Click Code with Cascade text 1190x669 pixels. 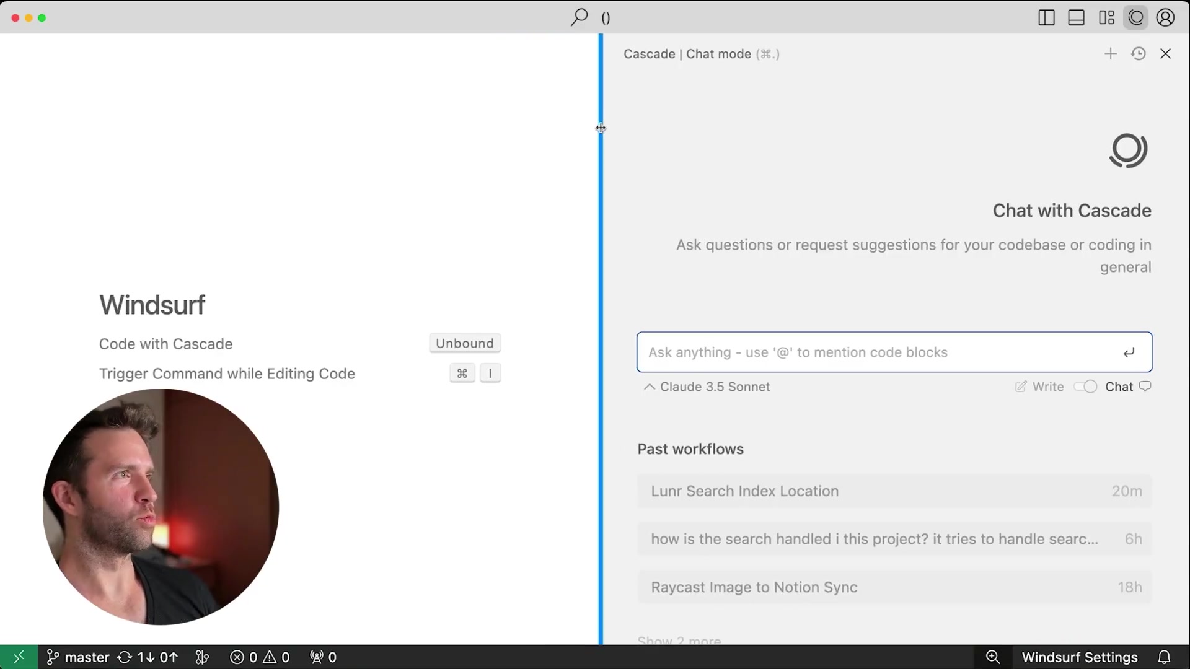(x=166, y=344)
